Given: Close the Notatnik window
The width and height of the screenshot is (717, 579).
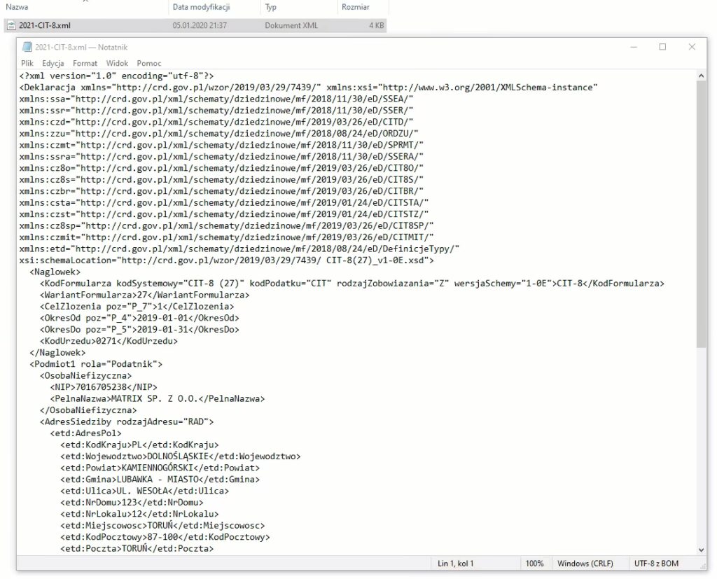Looking at the screenshot, I should pyautogui.click(x=692, y=48).
